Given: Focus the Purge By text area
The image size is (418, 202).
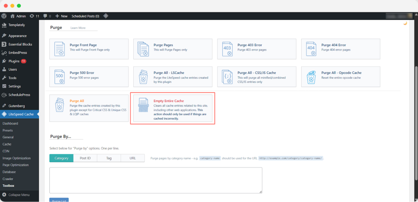Looking at the screenshot, I should 156,180.
